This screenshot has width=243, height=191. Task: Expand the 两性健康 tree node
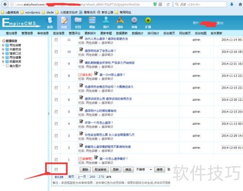tap(3, 57)
